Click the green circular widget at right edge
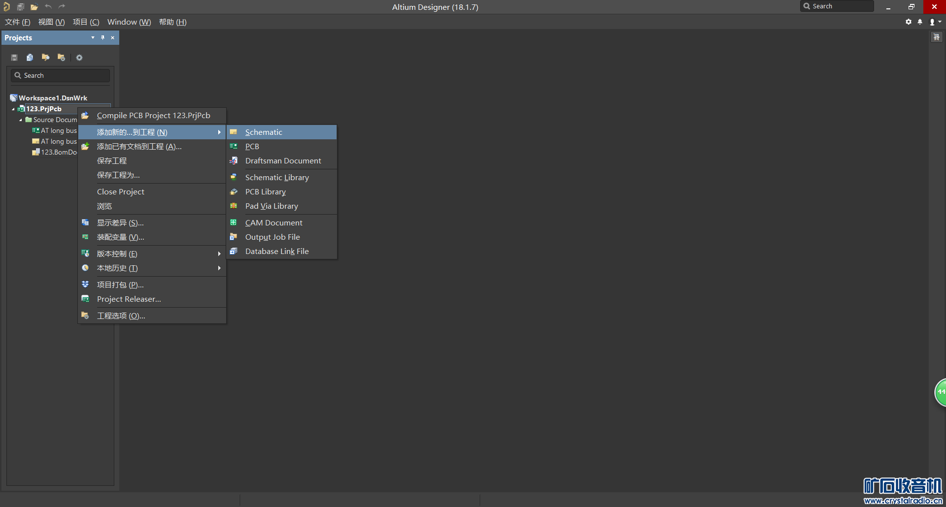This screenshot has width=946, height=507. (x=941, y=392)
